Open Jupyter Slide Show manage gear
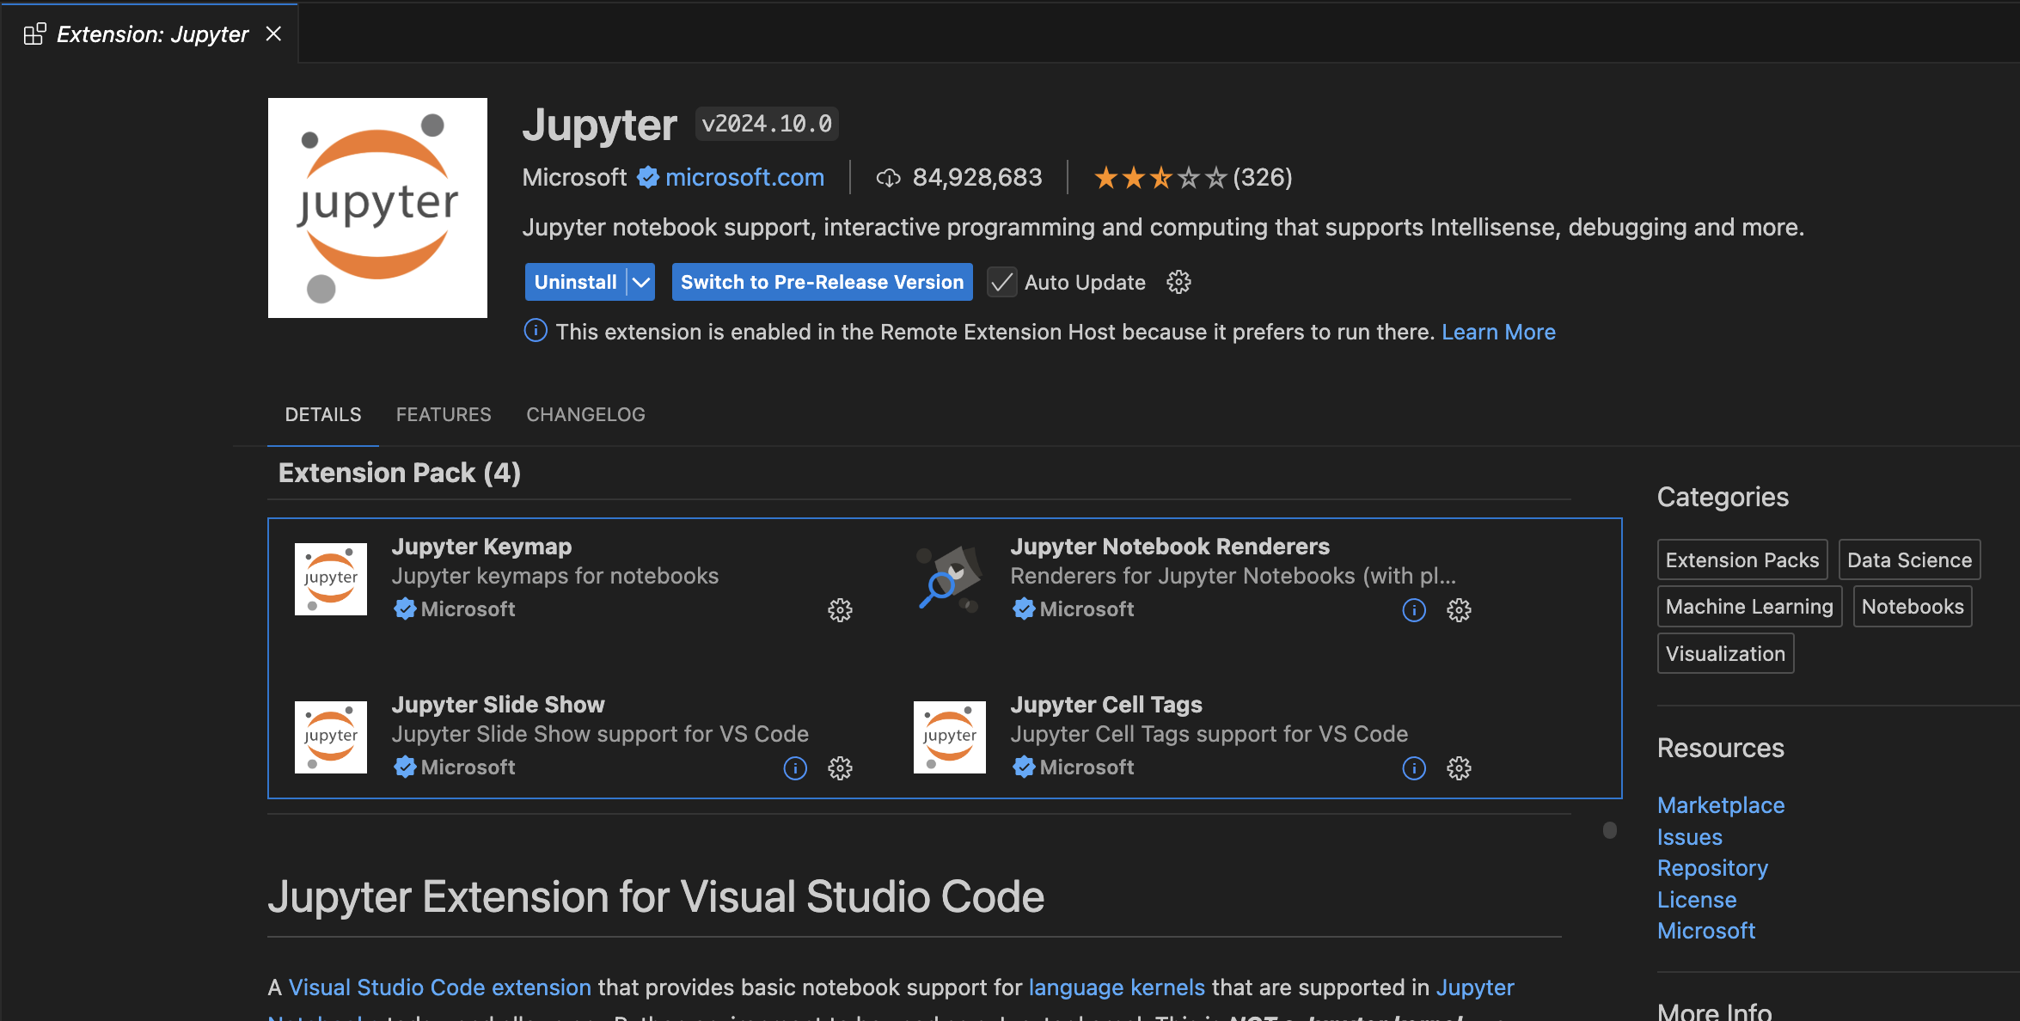The height and width of the screenshot is (1021, 2020). pos(840,768)
